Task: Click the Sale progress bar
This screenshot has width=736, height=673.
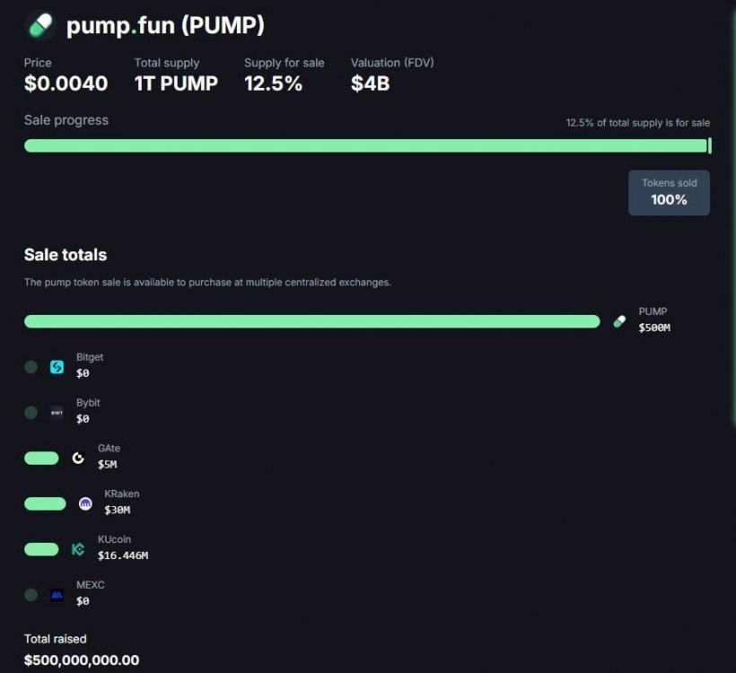Action: [365, 145]
